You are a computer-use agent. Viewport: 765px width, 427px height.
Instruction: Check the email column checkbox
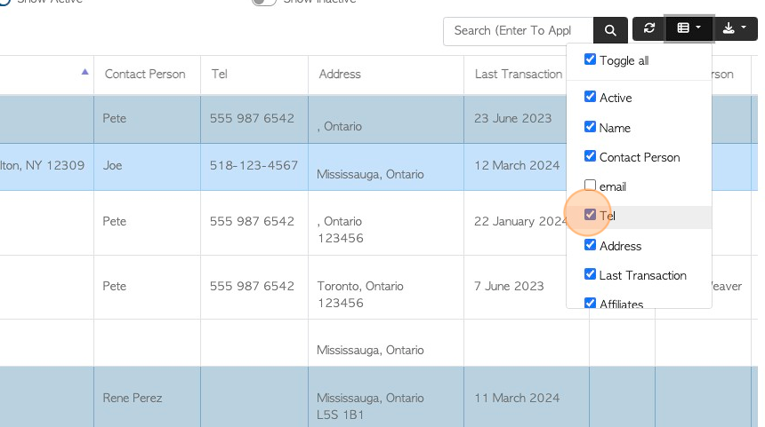pyautogui.click(x=590, y=186)
